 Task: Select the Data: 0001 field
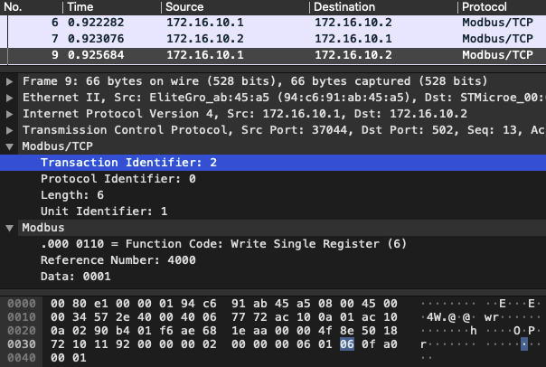tap(273, 277)
